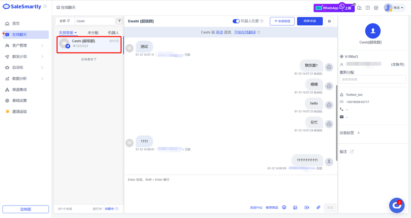Image resolution: width=411 pixels, height=218 pixels.
Task: Edit the 备注 note icon
Action: (352, 151)
